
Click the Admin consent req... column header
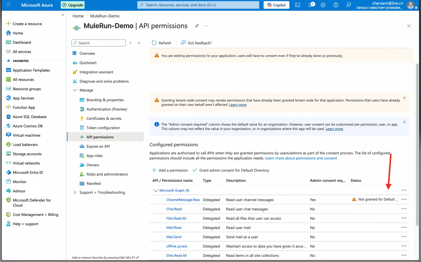point(328,181)
